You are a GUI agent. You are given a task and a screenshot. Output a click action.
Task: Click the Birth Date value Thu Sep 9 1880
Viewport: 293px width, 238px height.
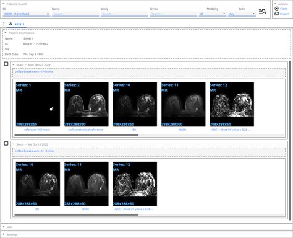[x=33, y=54]
